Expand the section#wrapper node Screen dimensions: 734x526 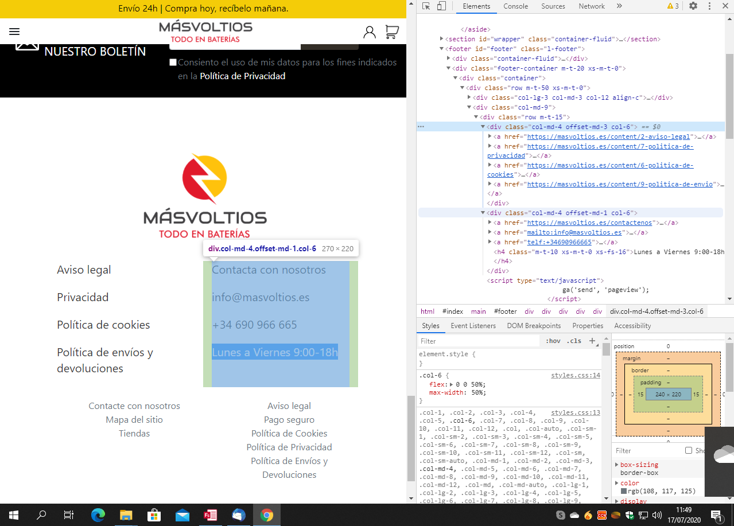[442, 39]
